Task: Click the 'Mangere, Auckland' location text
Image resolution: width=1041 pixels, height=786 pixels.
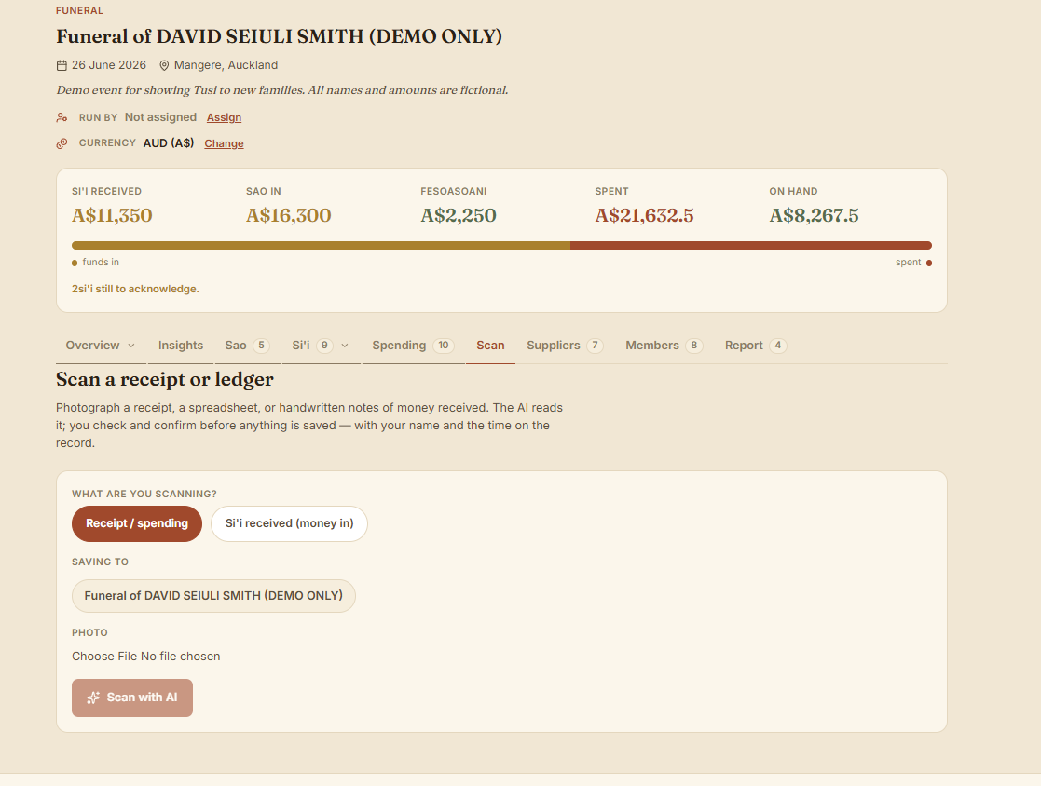Action: 226,65
